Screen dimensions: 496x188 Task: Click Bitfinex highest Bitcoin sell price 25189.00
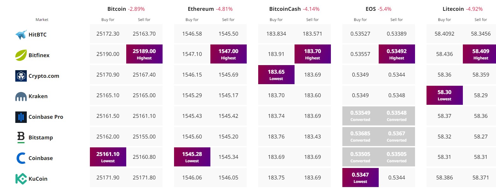[x=144, y=54]
